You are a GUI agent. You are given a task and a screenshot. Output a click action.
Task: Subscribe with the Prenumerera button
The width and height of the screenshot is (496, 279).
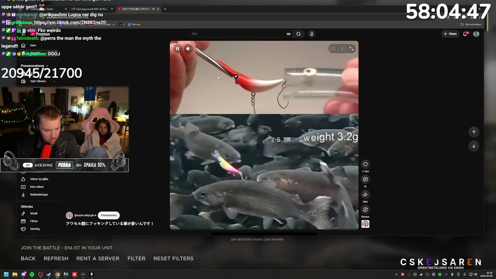[x=108, y=215]
